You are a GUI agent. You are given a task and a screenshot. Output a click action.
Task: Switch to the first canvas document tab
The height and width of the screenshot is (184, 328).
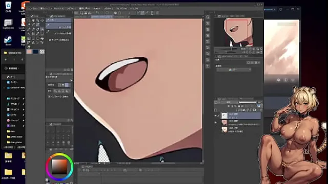click(x=82, y=17)
